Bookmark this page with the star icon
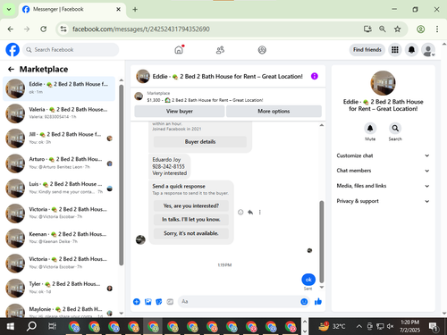 point(398,29)
